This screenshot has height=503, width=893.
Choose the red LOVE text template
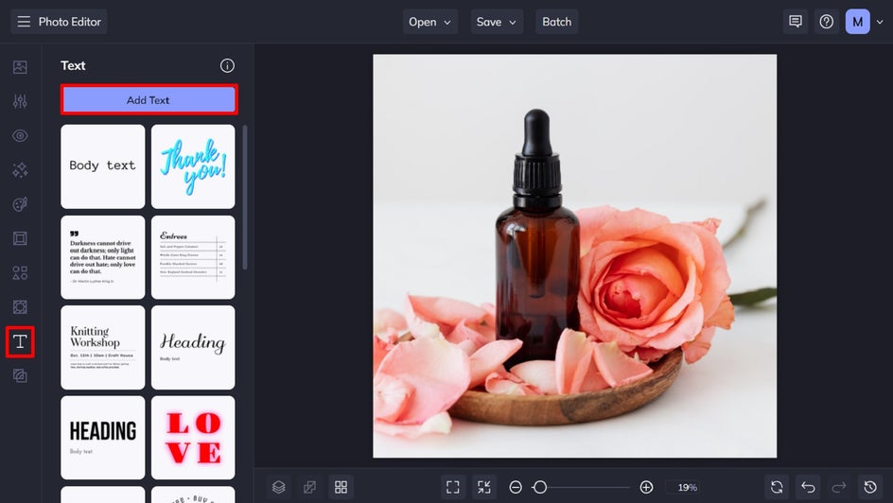pyautogui.click(x=193, y=438)
